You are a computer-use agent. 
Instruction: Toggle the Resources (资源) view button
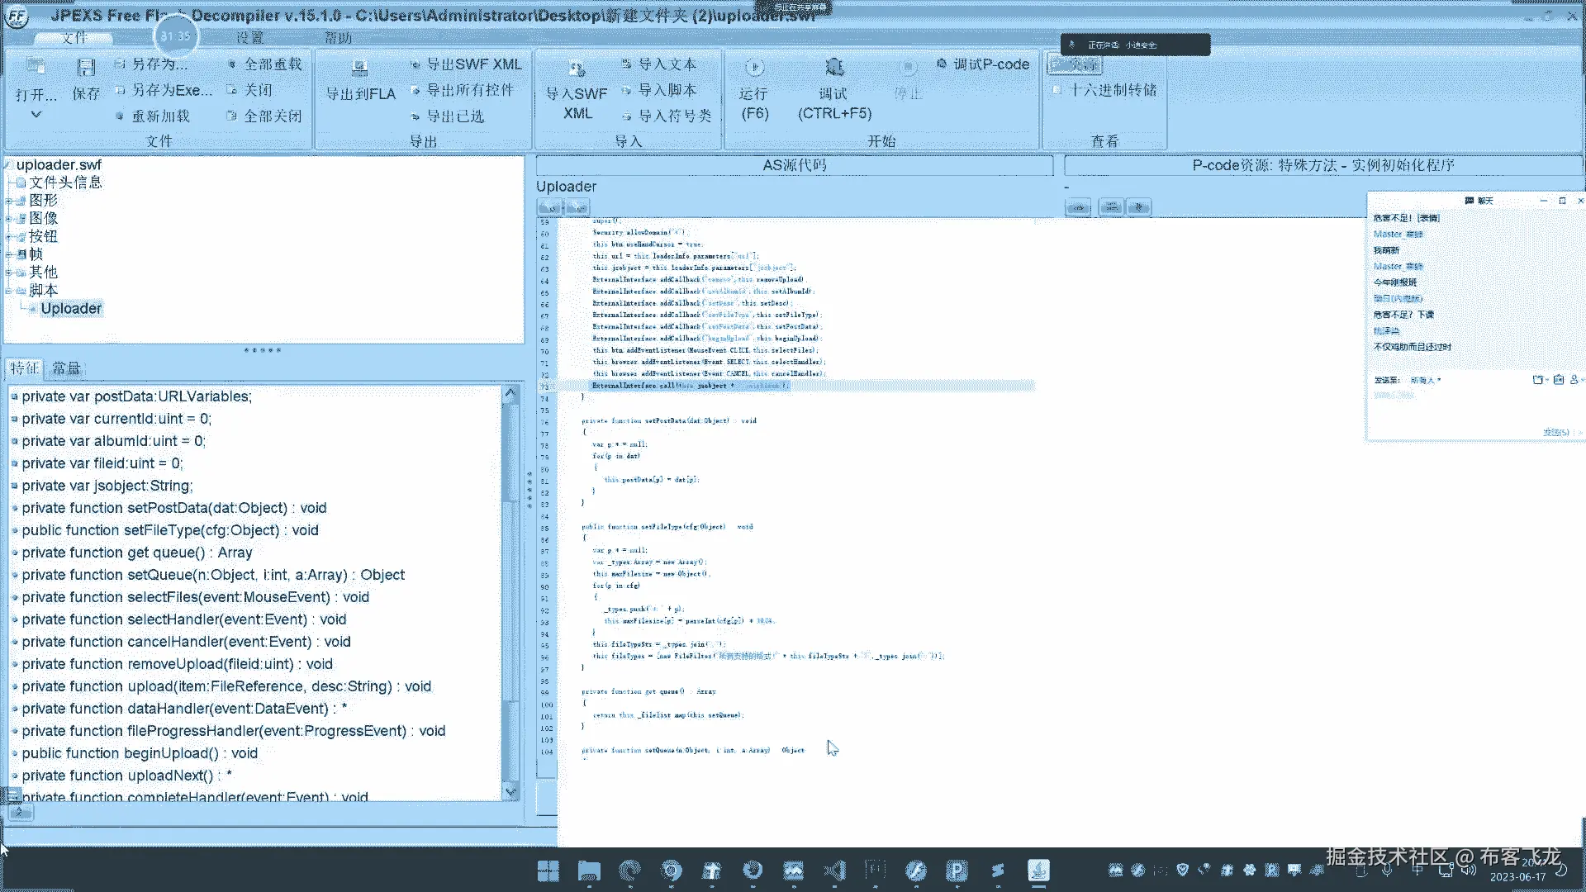tap(1074, 64)
